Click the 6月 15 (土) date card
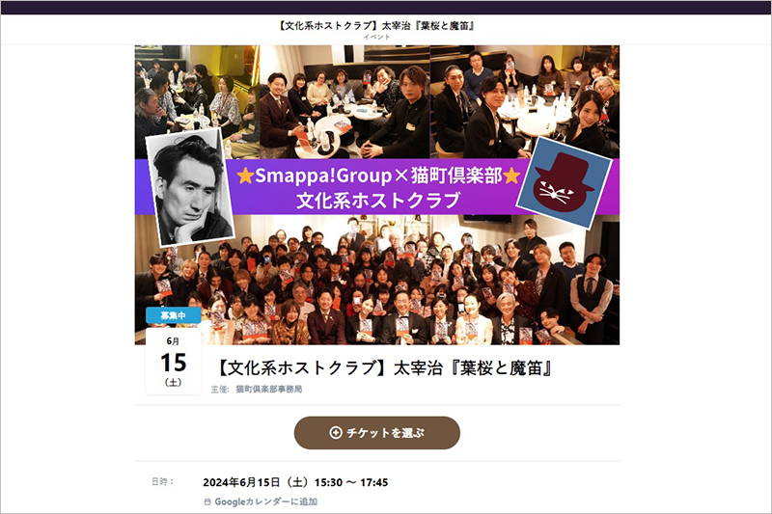This screenshot has height=514, width=772. coord(174,362)
